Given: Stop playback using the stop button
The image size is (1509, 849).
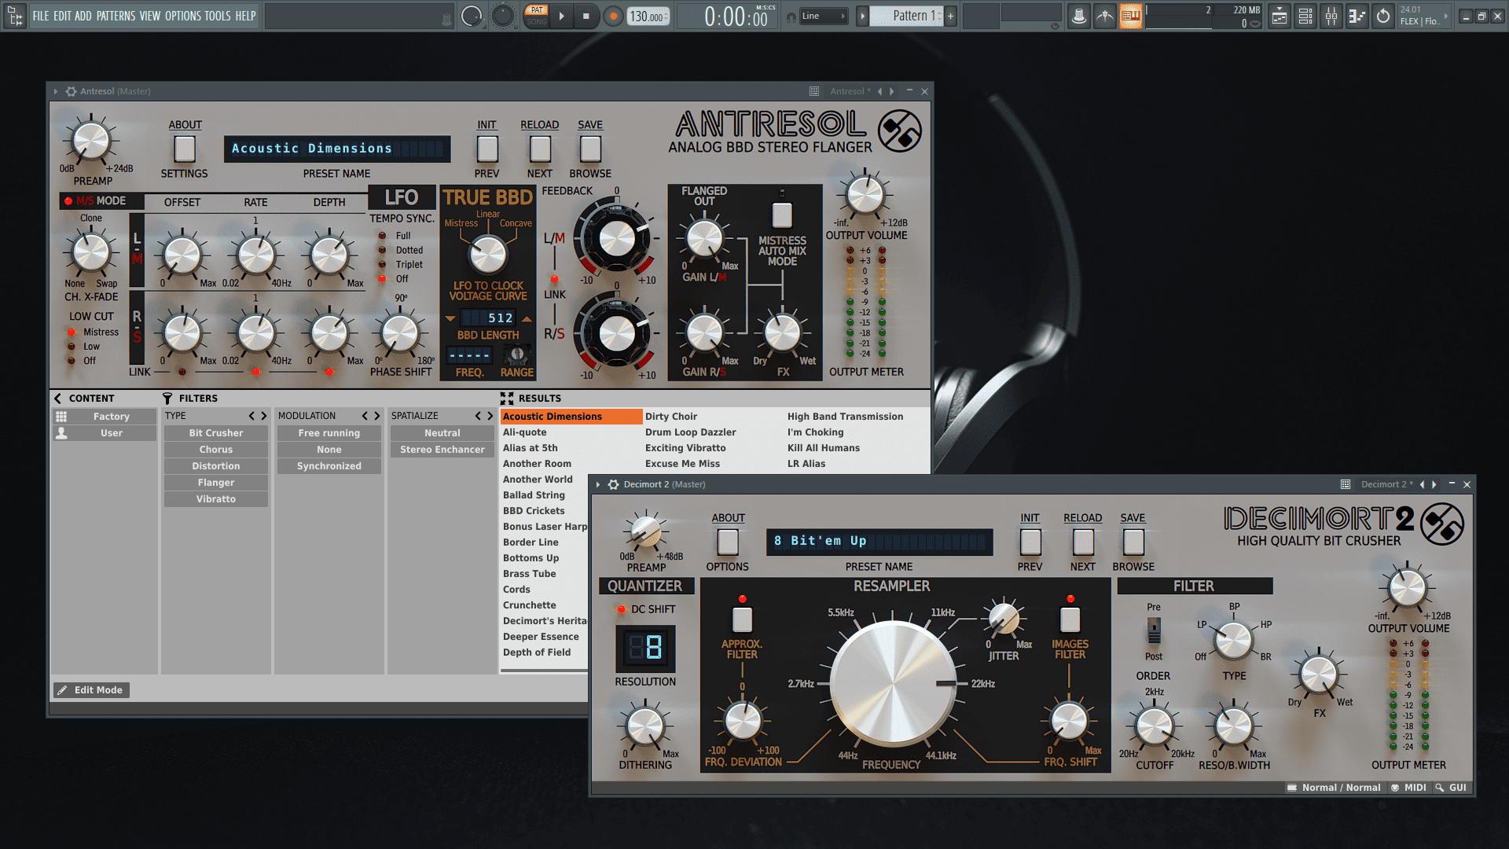Looking at the screenshot, I should point(586,16).
